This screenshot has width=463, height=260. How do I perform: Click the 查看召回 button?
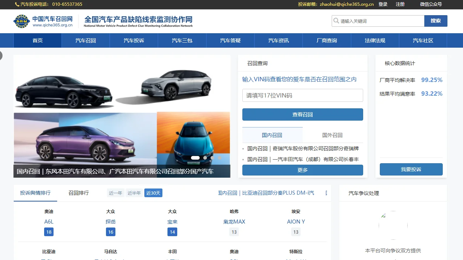pos(302,114)
